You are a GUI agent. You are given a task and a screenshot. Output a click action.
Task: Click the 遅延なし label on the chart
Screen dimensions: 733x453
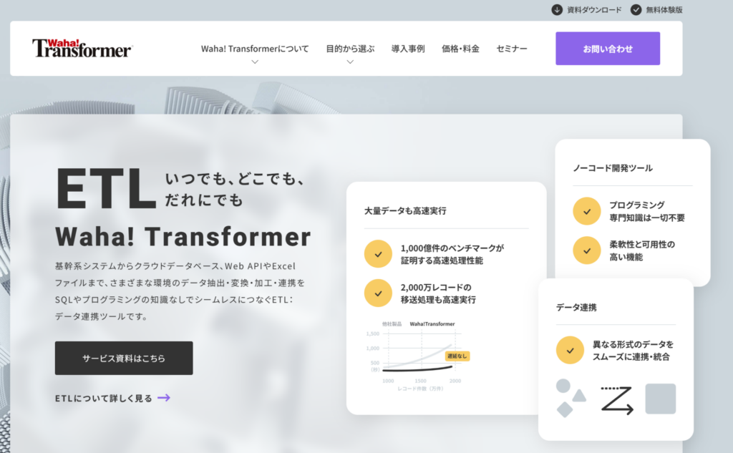457,356
